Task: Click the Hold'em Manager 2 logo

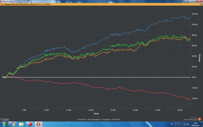Action: tap(200, 119)
